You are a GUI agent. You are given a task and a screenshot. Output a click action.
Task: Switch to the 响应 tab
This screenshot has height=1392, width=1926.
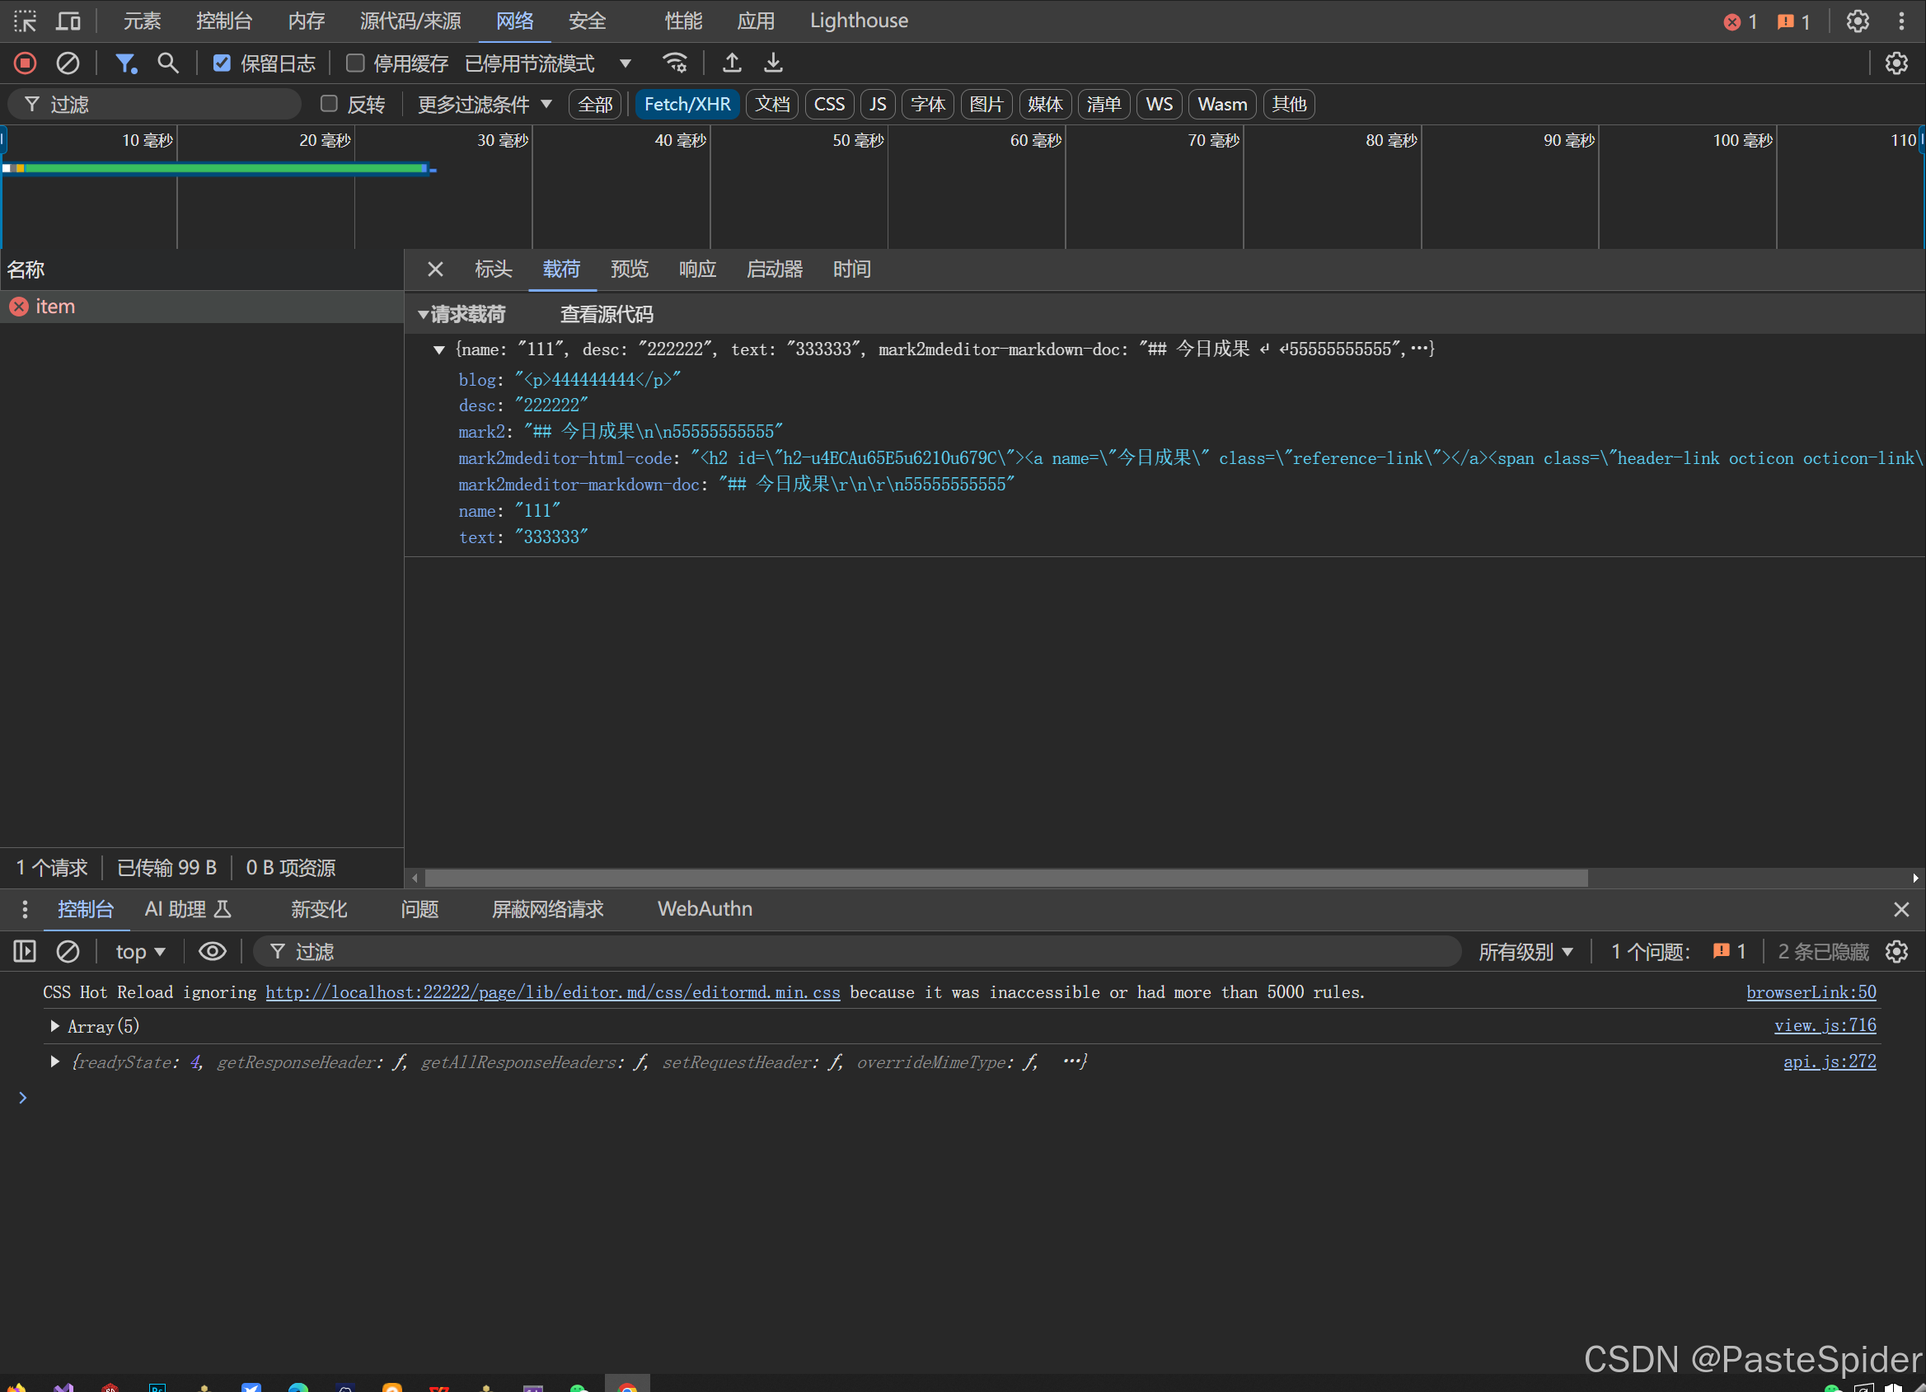click(697, 269)
